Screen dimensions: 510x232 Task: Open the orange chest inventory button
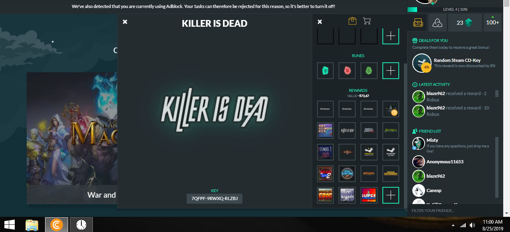click(417, 22)
